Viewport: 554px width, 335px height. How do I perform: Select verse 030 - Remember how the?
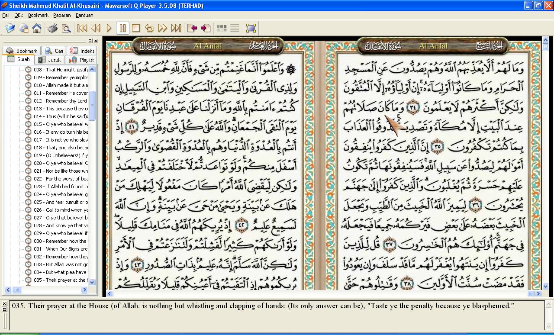click(x=61, y=241)
